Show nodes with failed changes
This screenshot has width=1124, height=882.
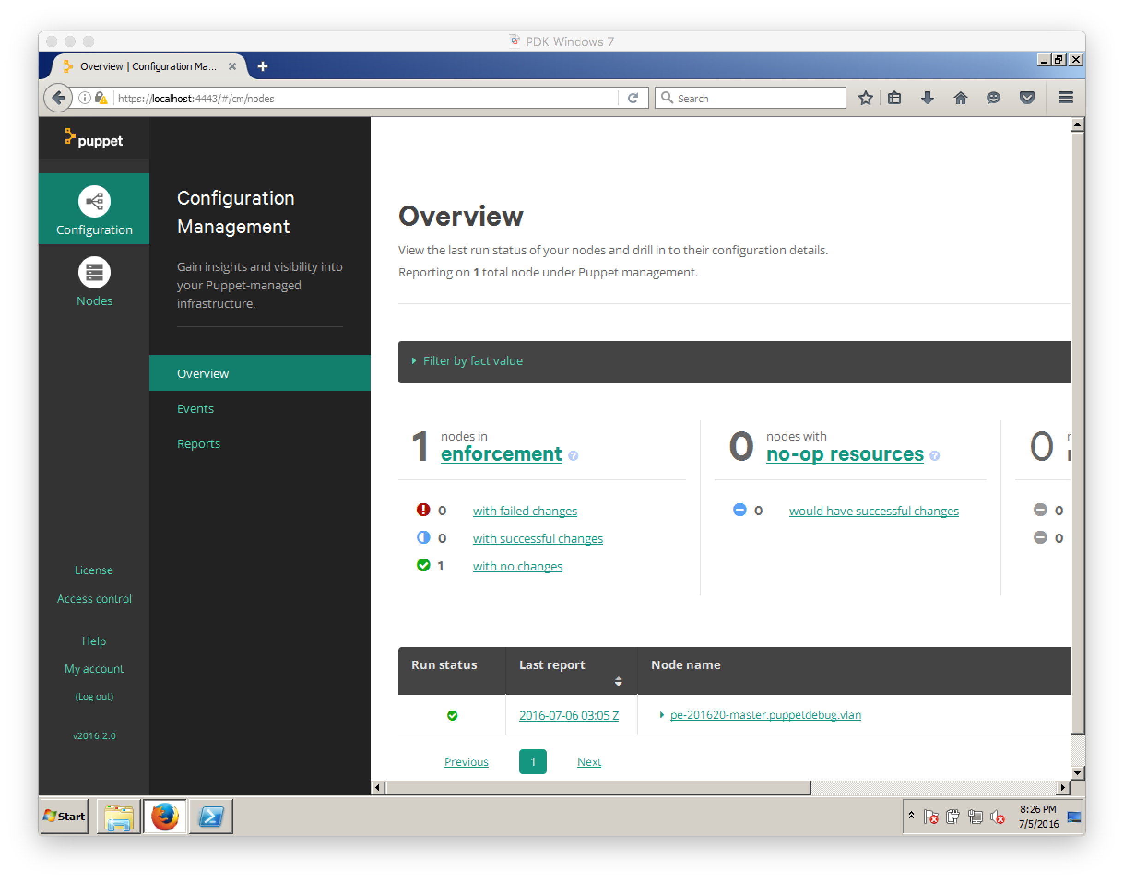(525, 510)
